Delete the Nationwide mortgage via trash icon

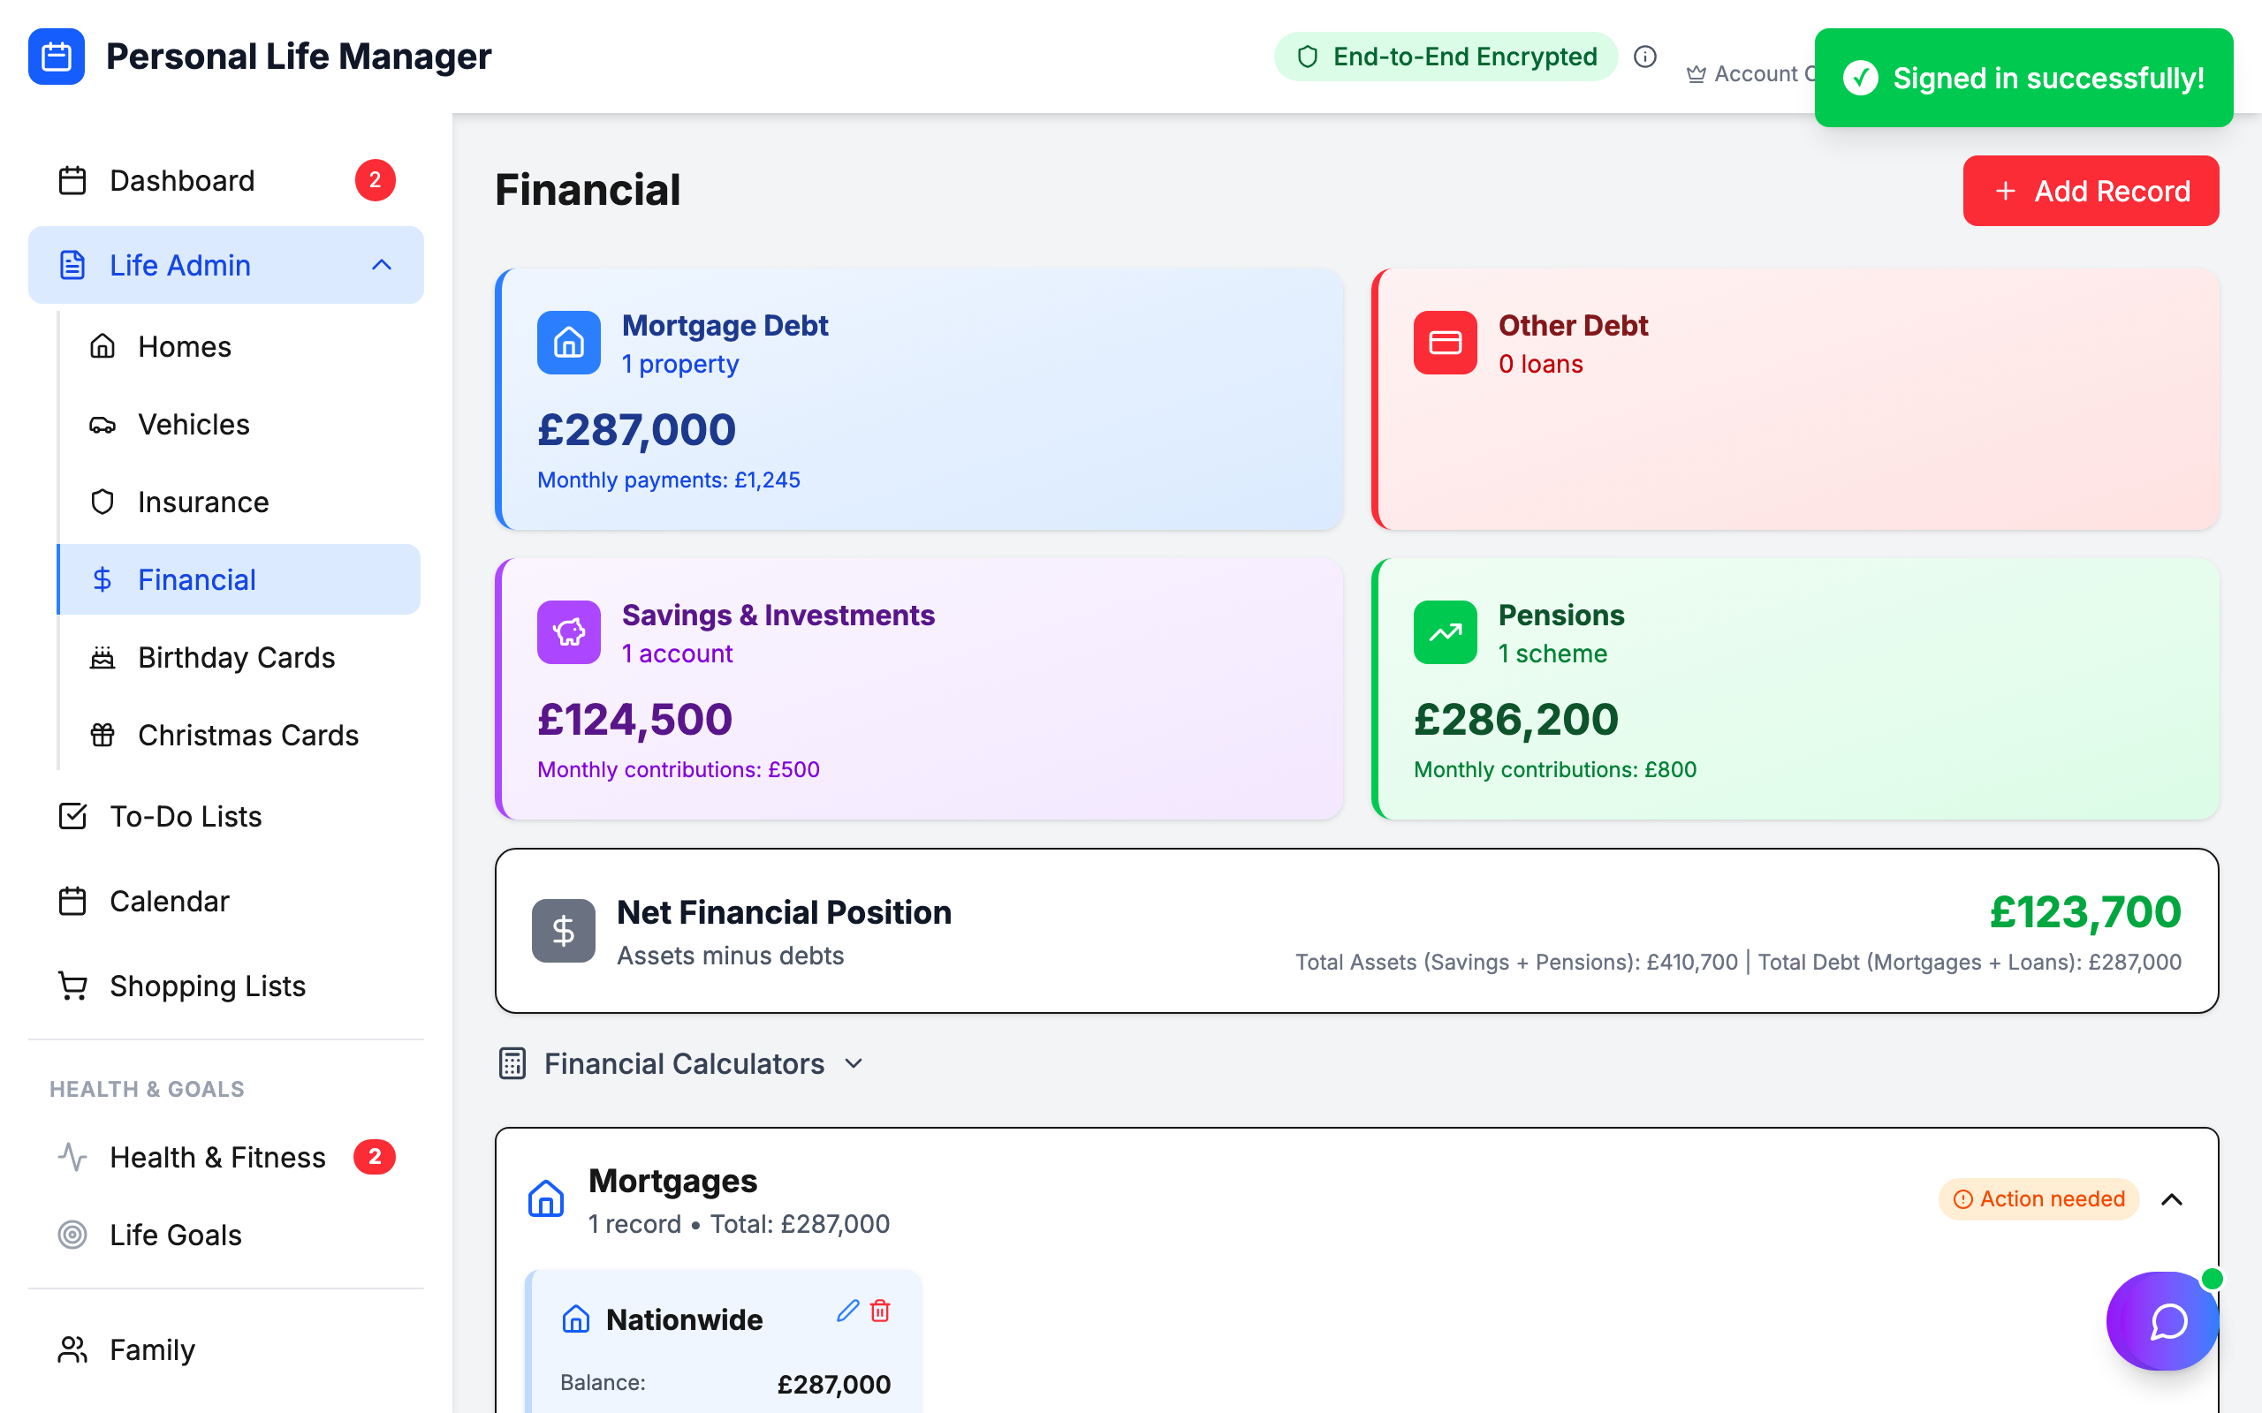tap(879, 1312)
